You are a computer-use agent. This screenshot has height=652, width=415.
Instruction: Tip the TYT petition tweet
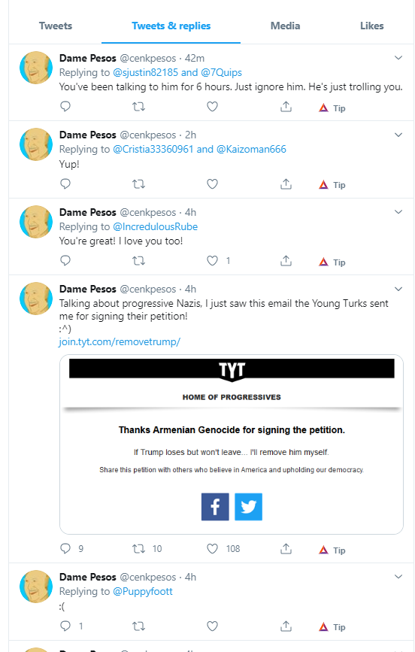[332, 550]
